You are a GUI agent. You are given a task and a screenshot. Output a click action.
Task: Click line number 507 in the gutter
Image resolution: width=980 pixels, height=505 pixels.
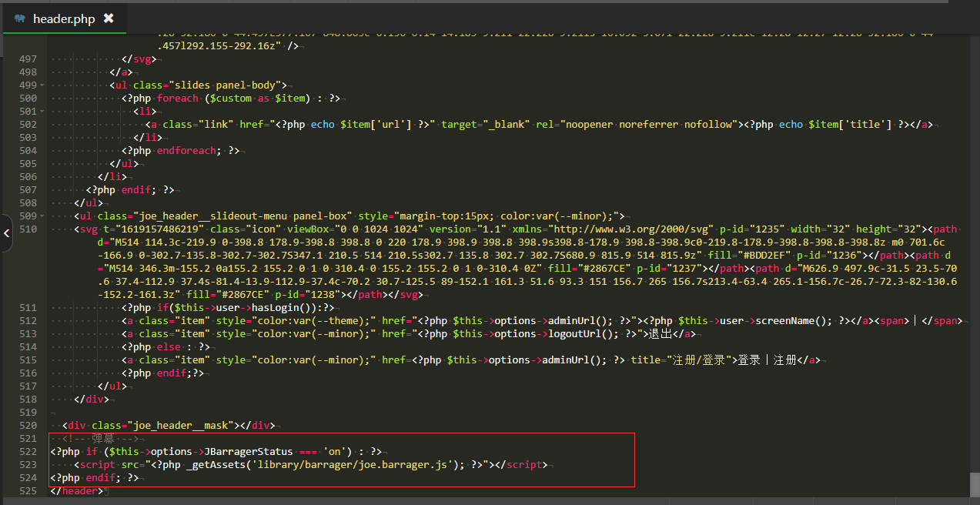(28, 189)
